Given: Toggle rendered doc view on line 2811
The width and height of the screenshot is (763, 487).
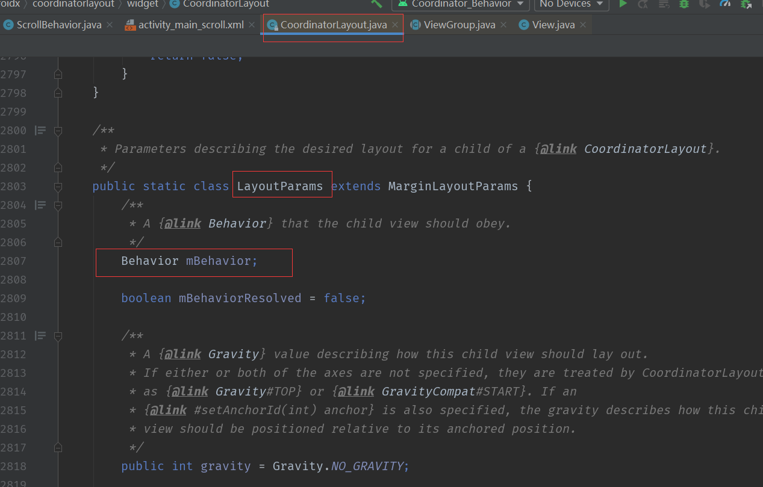Looking at the screenshot, I should click(x=40, y=335).
